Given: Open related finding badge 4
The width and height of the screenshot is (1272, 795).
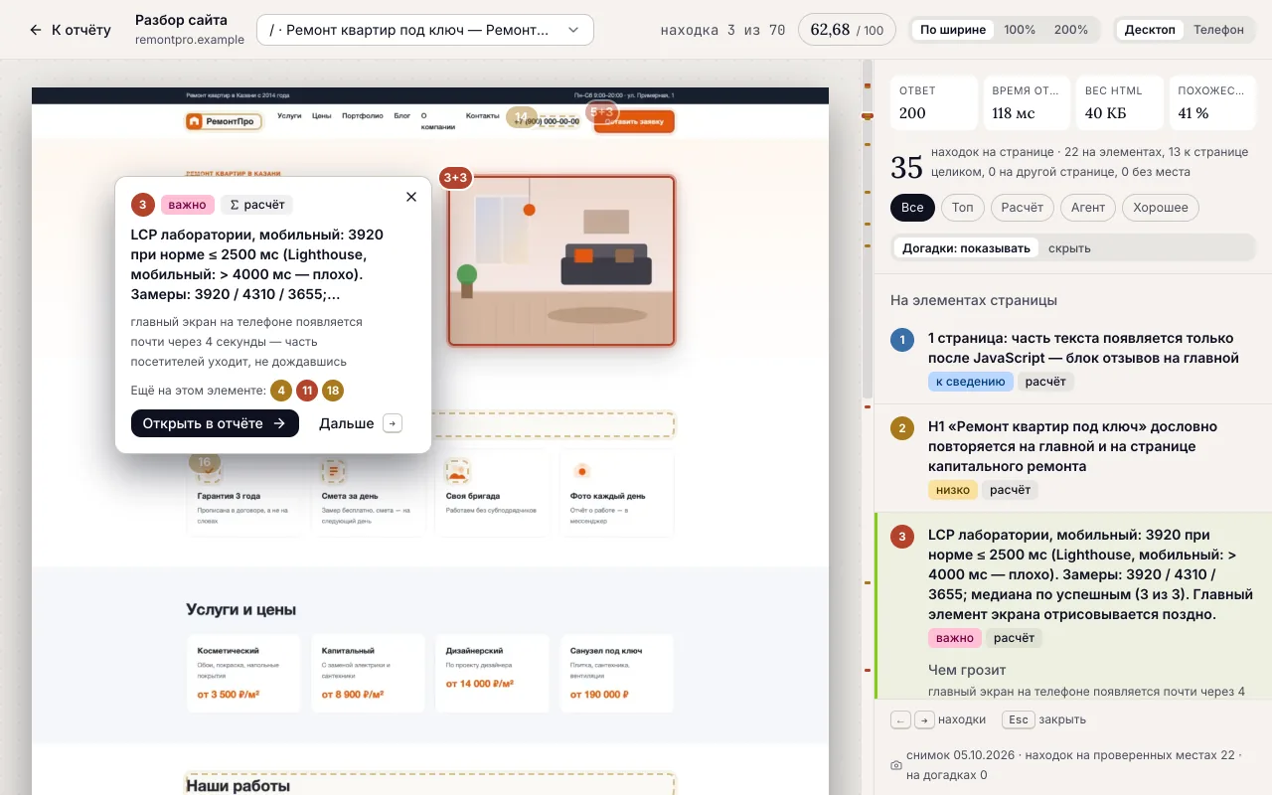Looking at the screenshot, I should tap(281, 391).
